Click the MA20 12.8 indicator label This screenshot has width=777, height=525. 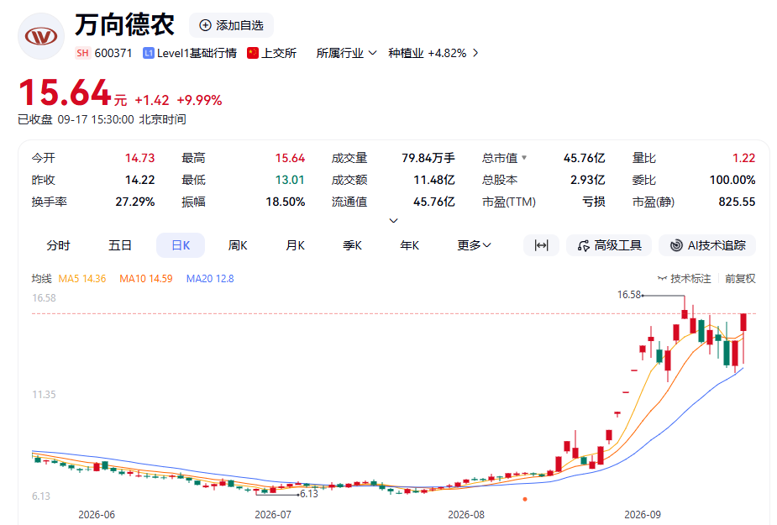click(x=210, y=279)
